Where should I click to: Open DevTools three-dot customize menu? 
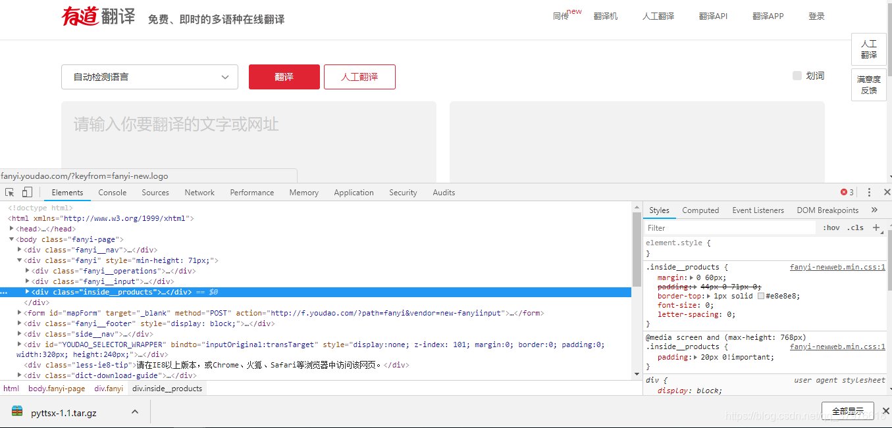click(x=869, y=192)
